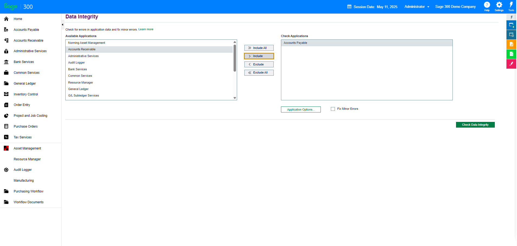Click the Accounts Payable sidebar icon
This screenshot has height=246, width=517.
[x=6, y=30]
